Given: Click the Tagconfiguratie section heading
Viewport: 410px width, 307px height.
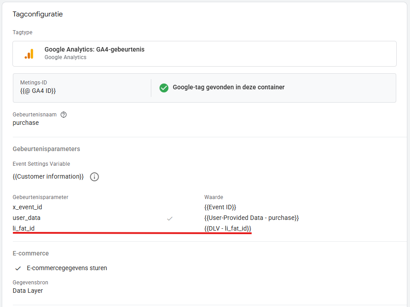Looking at the screenshot, I should coord(38,14).
